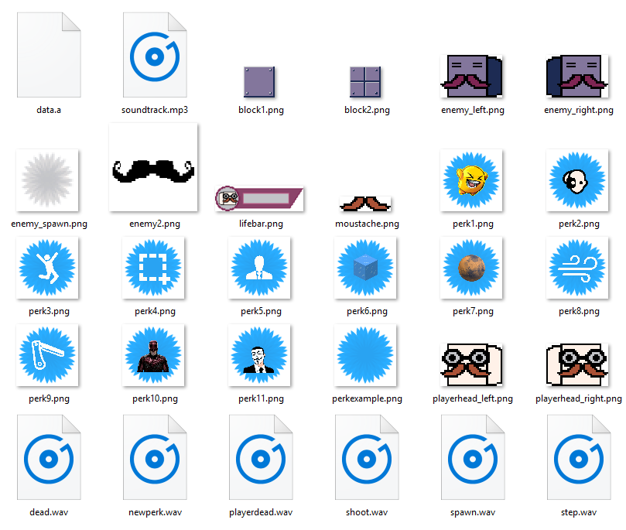
Task: Click the enemy_right.png thumbnail
Action: [577, 77]
